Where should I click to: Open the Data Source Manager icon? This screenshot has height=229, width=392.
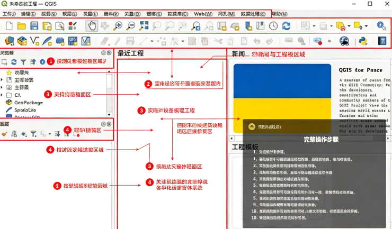click(9, 41)
